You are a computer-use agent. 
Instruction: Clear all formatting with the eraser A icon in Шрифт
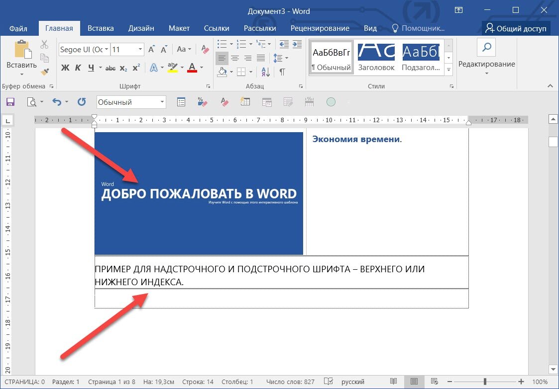point(205,49)
